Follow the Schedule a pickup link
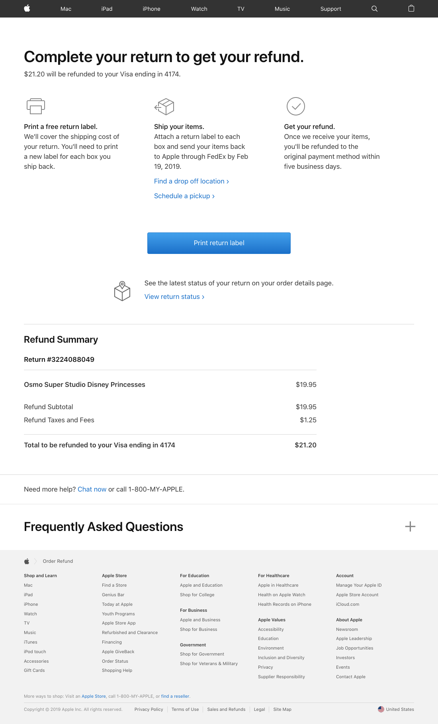 coord(184,196)
